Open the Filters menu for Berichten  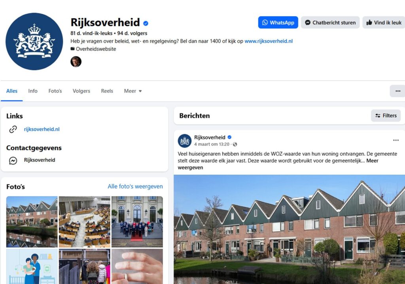(386, 116)
